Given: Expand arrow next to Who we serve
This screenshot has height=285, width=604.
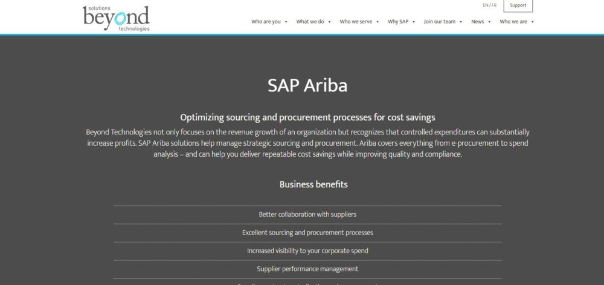Looking at the screenshot, I should click(377, 22).
